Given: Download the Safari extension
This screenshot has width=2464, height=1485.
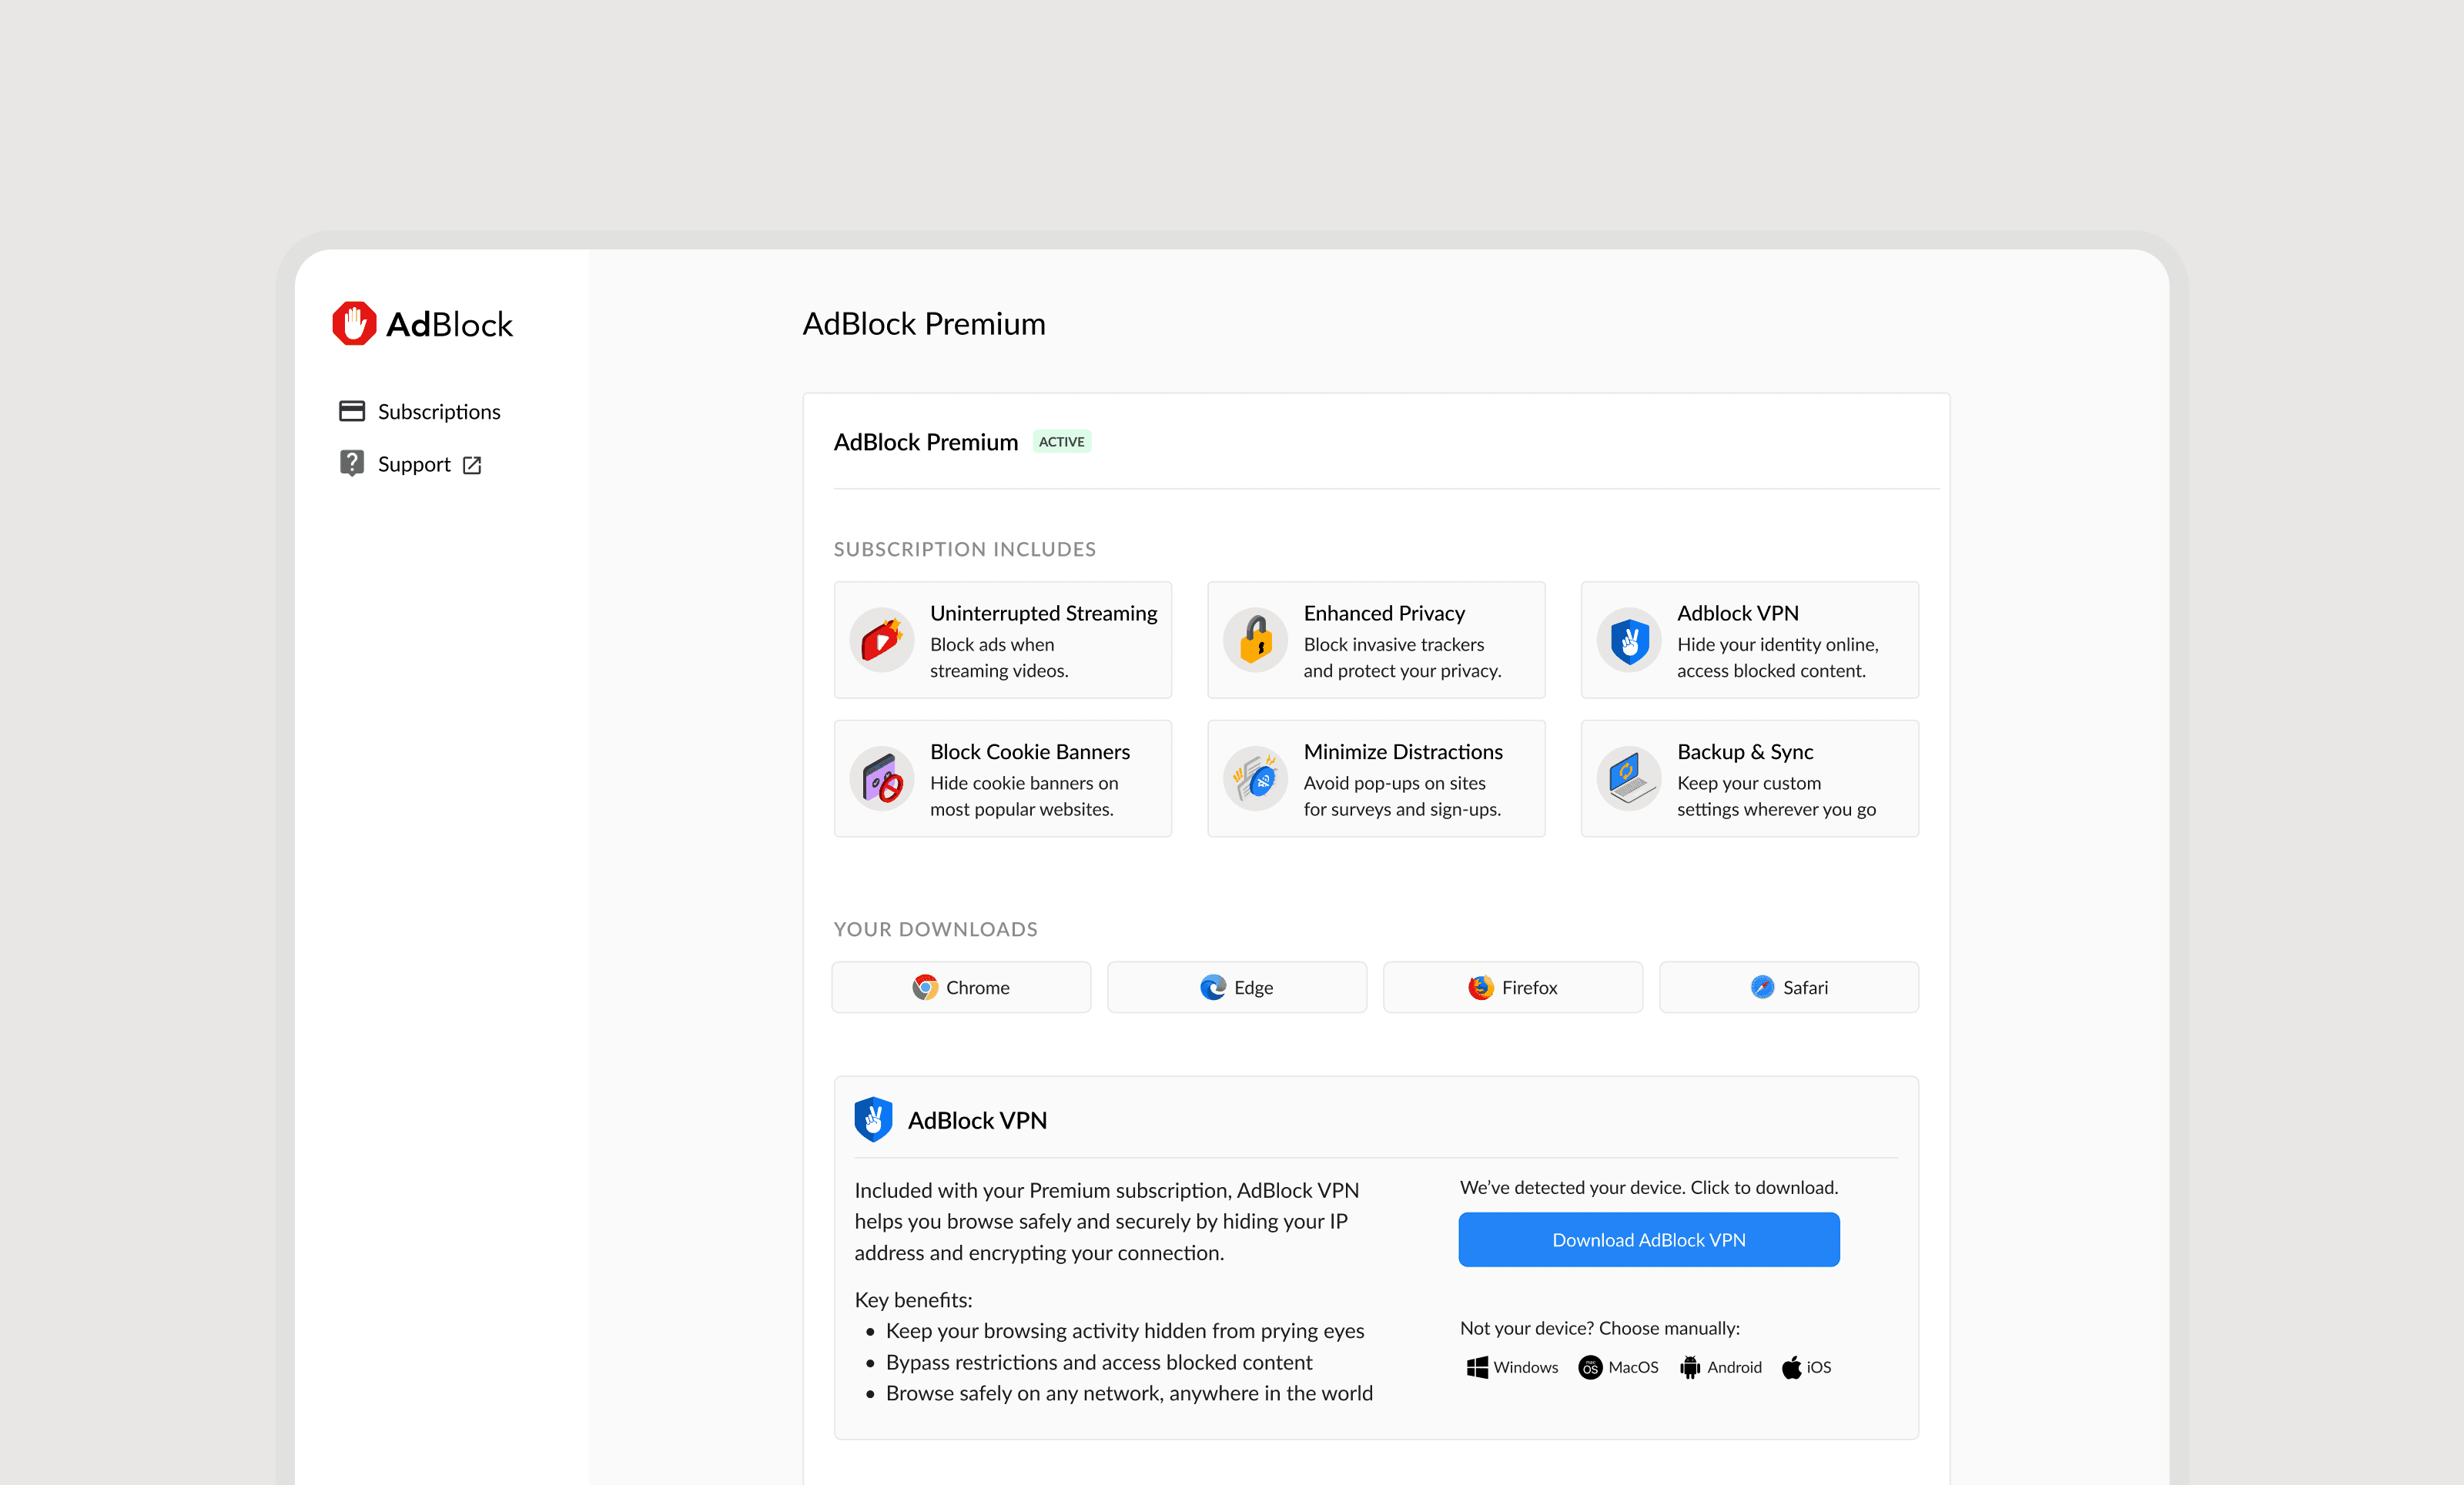Looking at the screenshot, I should 1788,987.
